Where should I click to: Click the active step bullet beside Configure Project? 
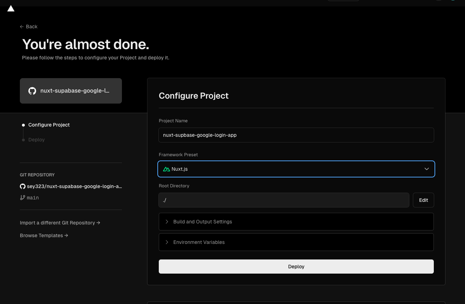click(23, 125)
